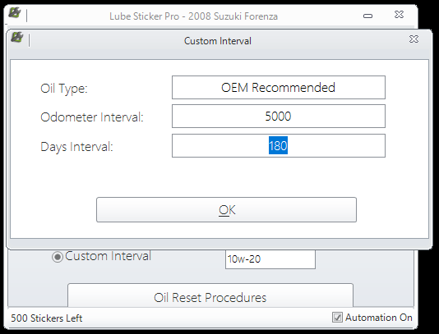Confirm the dialog with the OK button
Viewport: 439px width, 334px height.
tap(226, 209)
